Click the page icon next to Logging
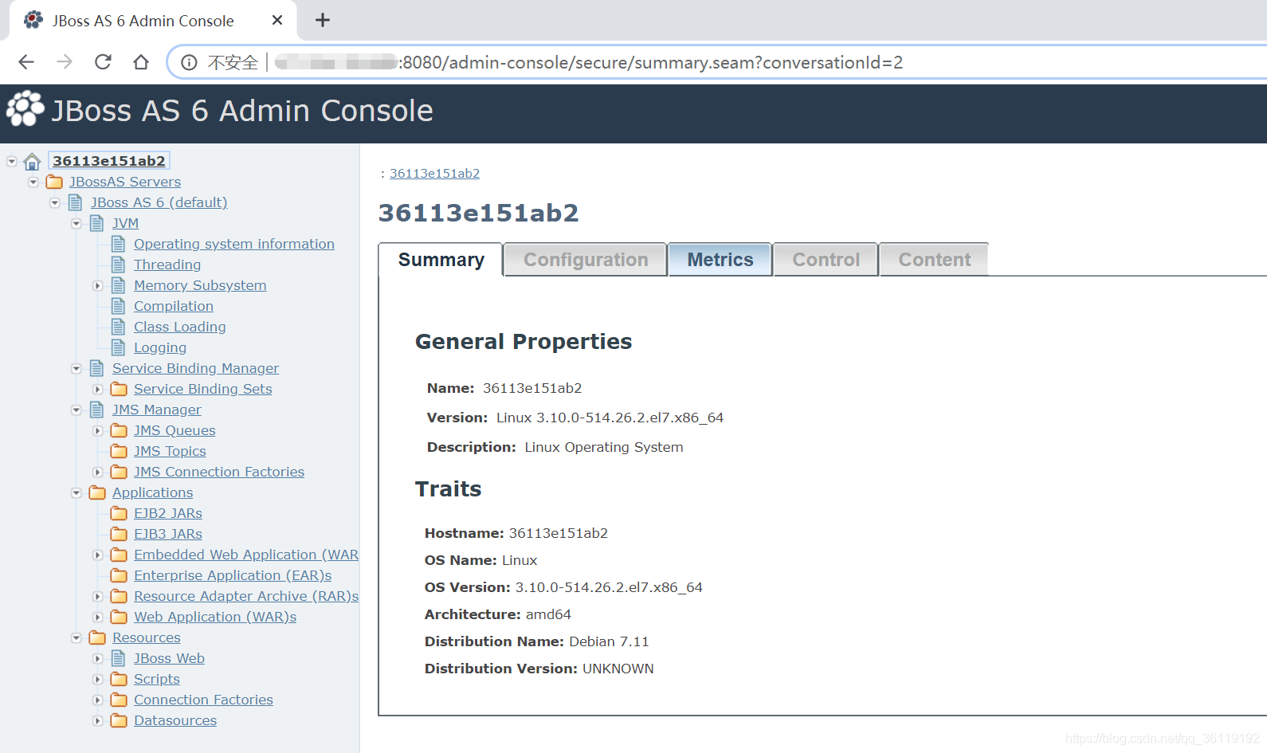This screenshot has width=1267, height=753. click(x=119, y=347)
